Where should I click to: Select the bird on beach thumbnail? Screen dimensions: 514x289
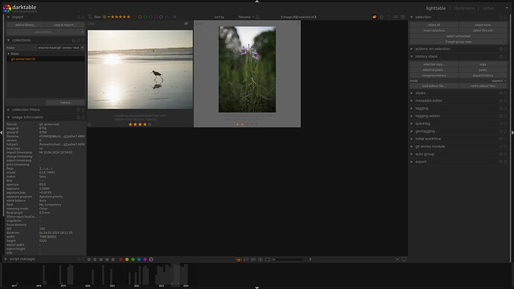[x=140, y=69]
